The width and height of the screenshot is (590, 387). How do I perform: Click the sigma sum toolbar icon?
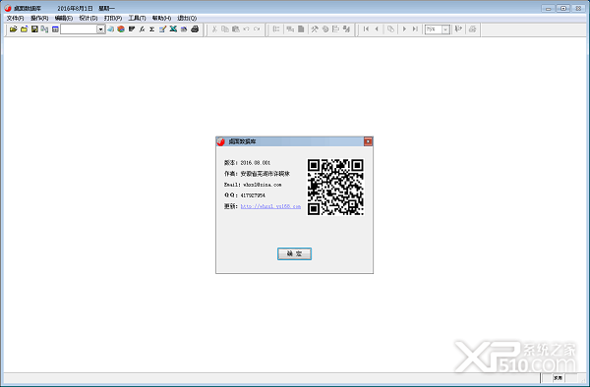152,29
